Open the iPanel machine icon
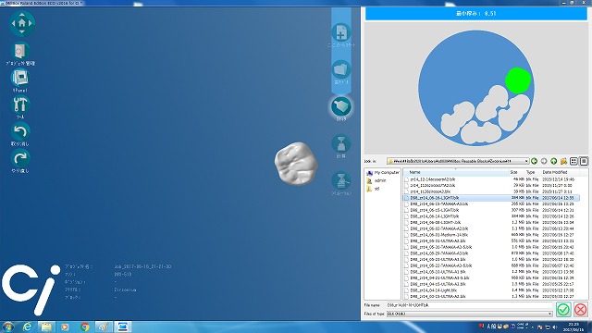This screenshot has height=333, width=592. pyautogui.click(x=20, y=78)
